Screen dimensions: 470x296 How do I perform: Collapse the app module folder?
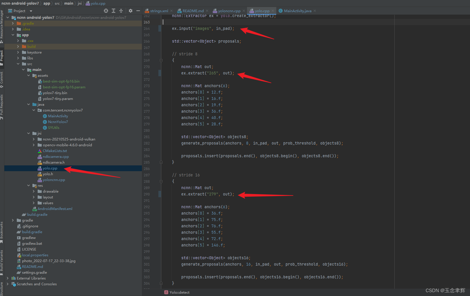13,35
